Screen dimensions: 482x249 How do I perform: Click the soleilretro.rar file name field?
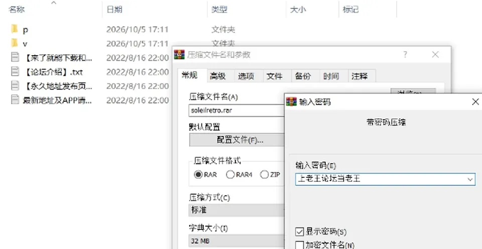(236, 110)
